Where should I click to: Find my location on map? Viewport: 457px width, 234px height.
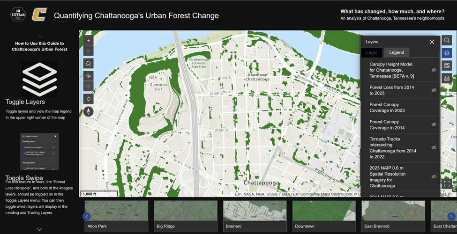click(89, 99)
